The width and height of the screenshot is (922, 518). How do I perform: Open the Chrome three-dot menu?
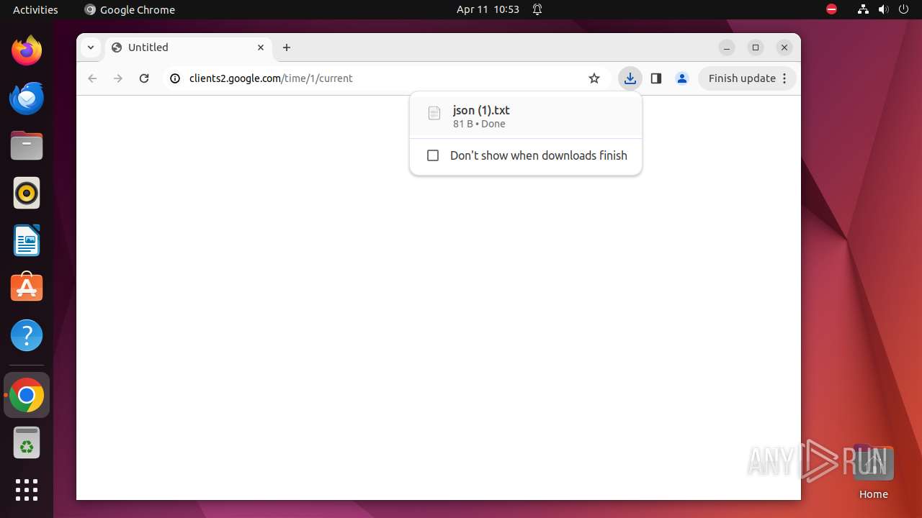click(x=785, y=78)
